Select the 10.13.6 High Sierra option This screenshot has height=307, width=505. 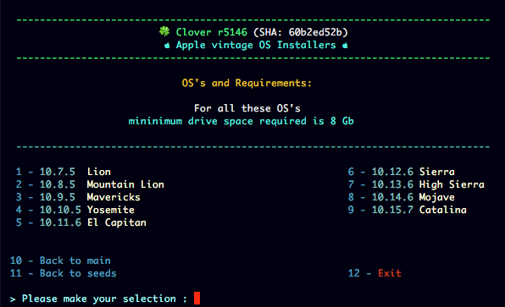click(x=416, y=184)
